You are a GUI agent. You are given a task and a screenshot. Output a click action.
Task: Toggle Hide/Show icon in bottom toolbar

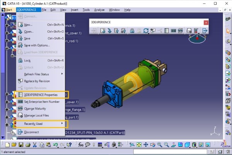pyautogui.click(x=201, y=145)
